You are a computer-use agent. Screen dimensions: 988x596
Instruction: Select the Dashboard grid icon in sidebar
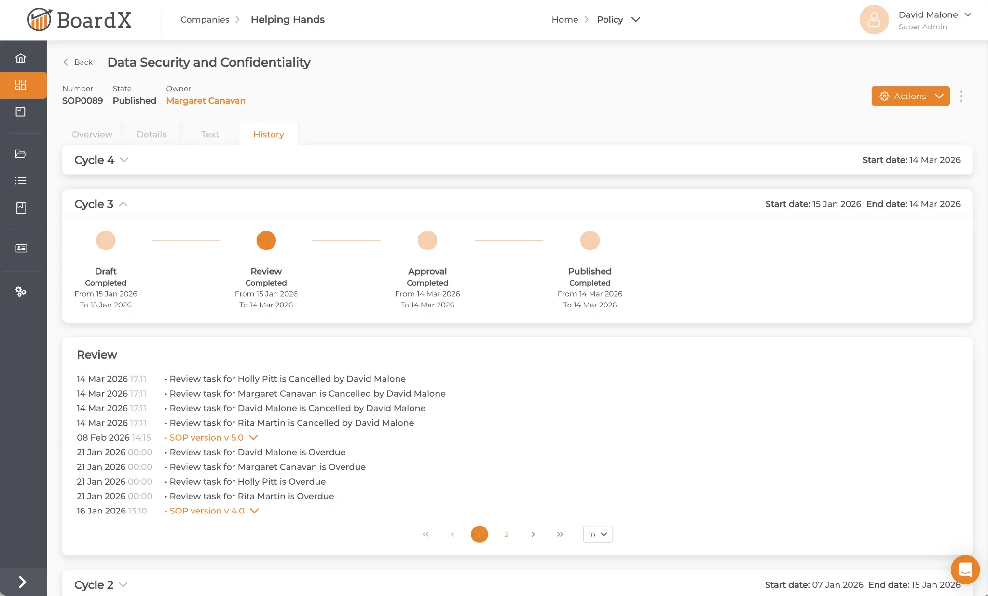pos(21,85)
